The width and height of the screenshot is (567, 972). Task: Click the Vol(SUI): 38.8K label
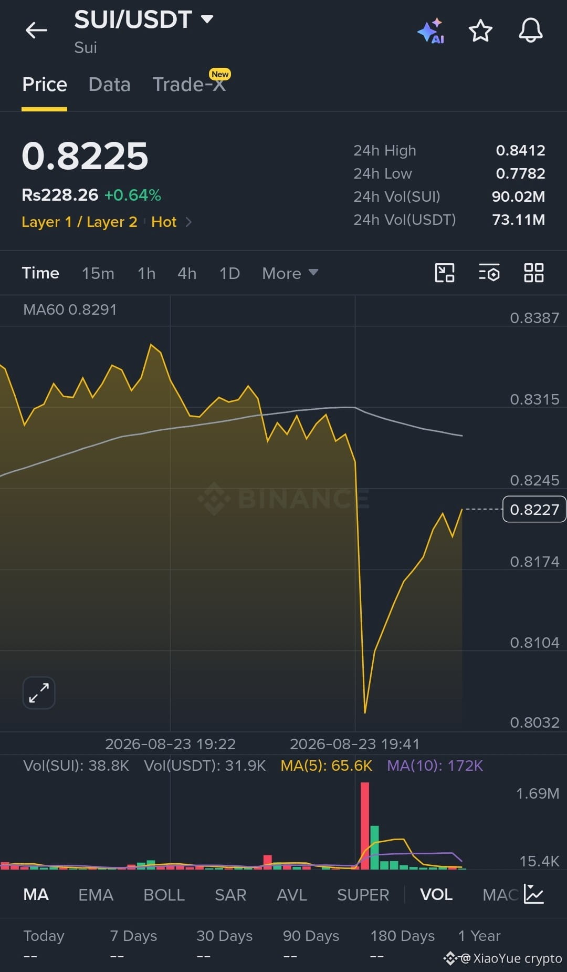point(76,766)
